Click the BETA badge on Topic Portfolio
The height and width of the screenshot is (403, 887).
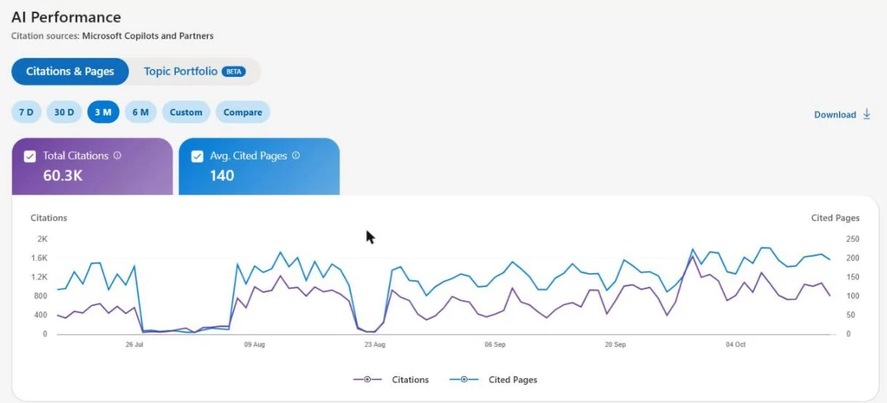(233, 72)
